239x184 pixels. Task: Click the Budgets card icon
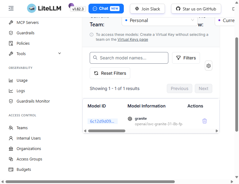[11, 169]
